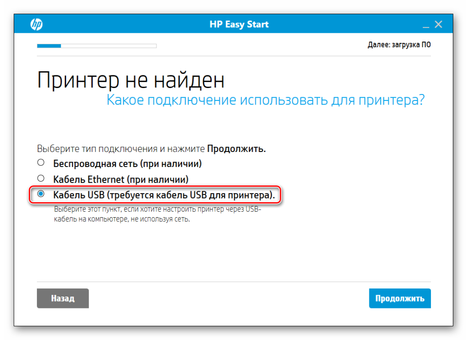The image size is (467, 340).
Task: Click the "Далее: загрузка ПО" label
Action: (399, 45)
